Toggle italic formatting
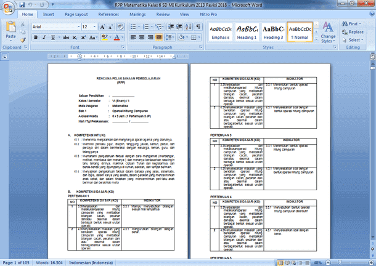 [44, 38]
